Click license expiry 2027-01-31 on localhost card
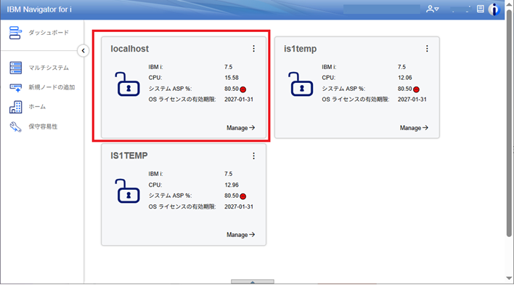Image resolution: width=514 pixels, height=285 pixels. tap(239, 99)
